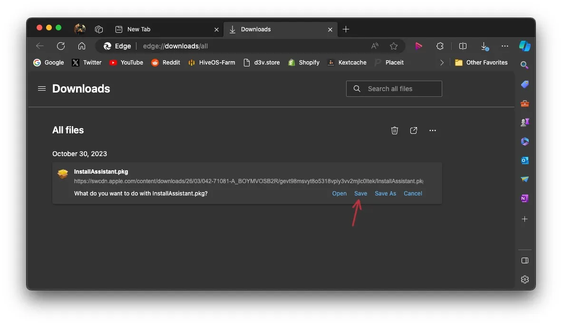Image resolution: width=562 pixels, height=325 pixels.
Task: Open the downloads toolbar icon
Action: point(484,46)
